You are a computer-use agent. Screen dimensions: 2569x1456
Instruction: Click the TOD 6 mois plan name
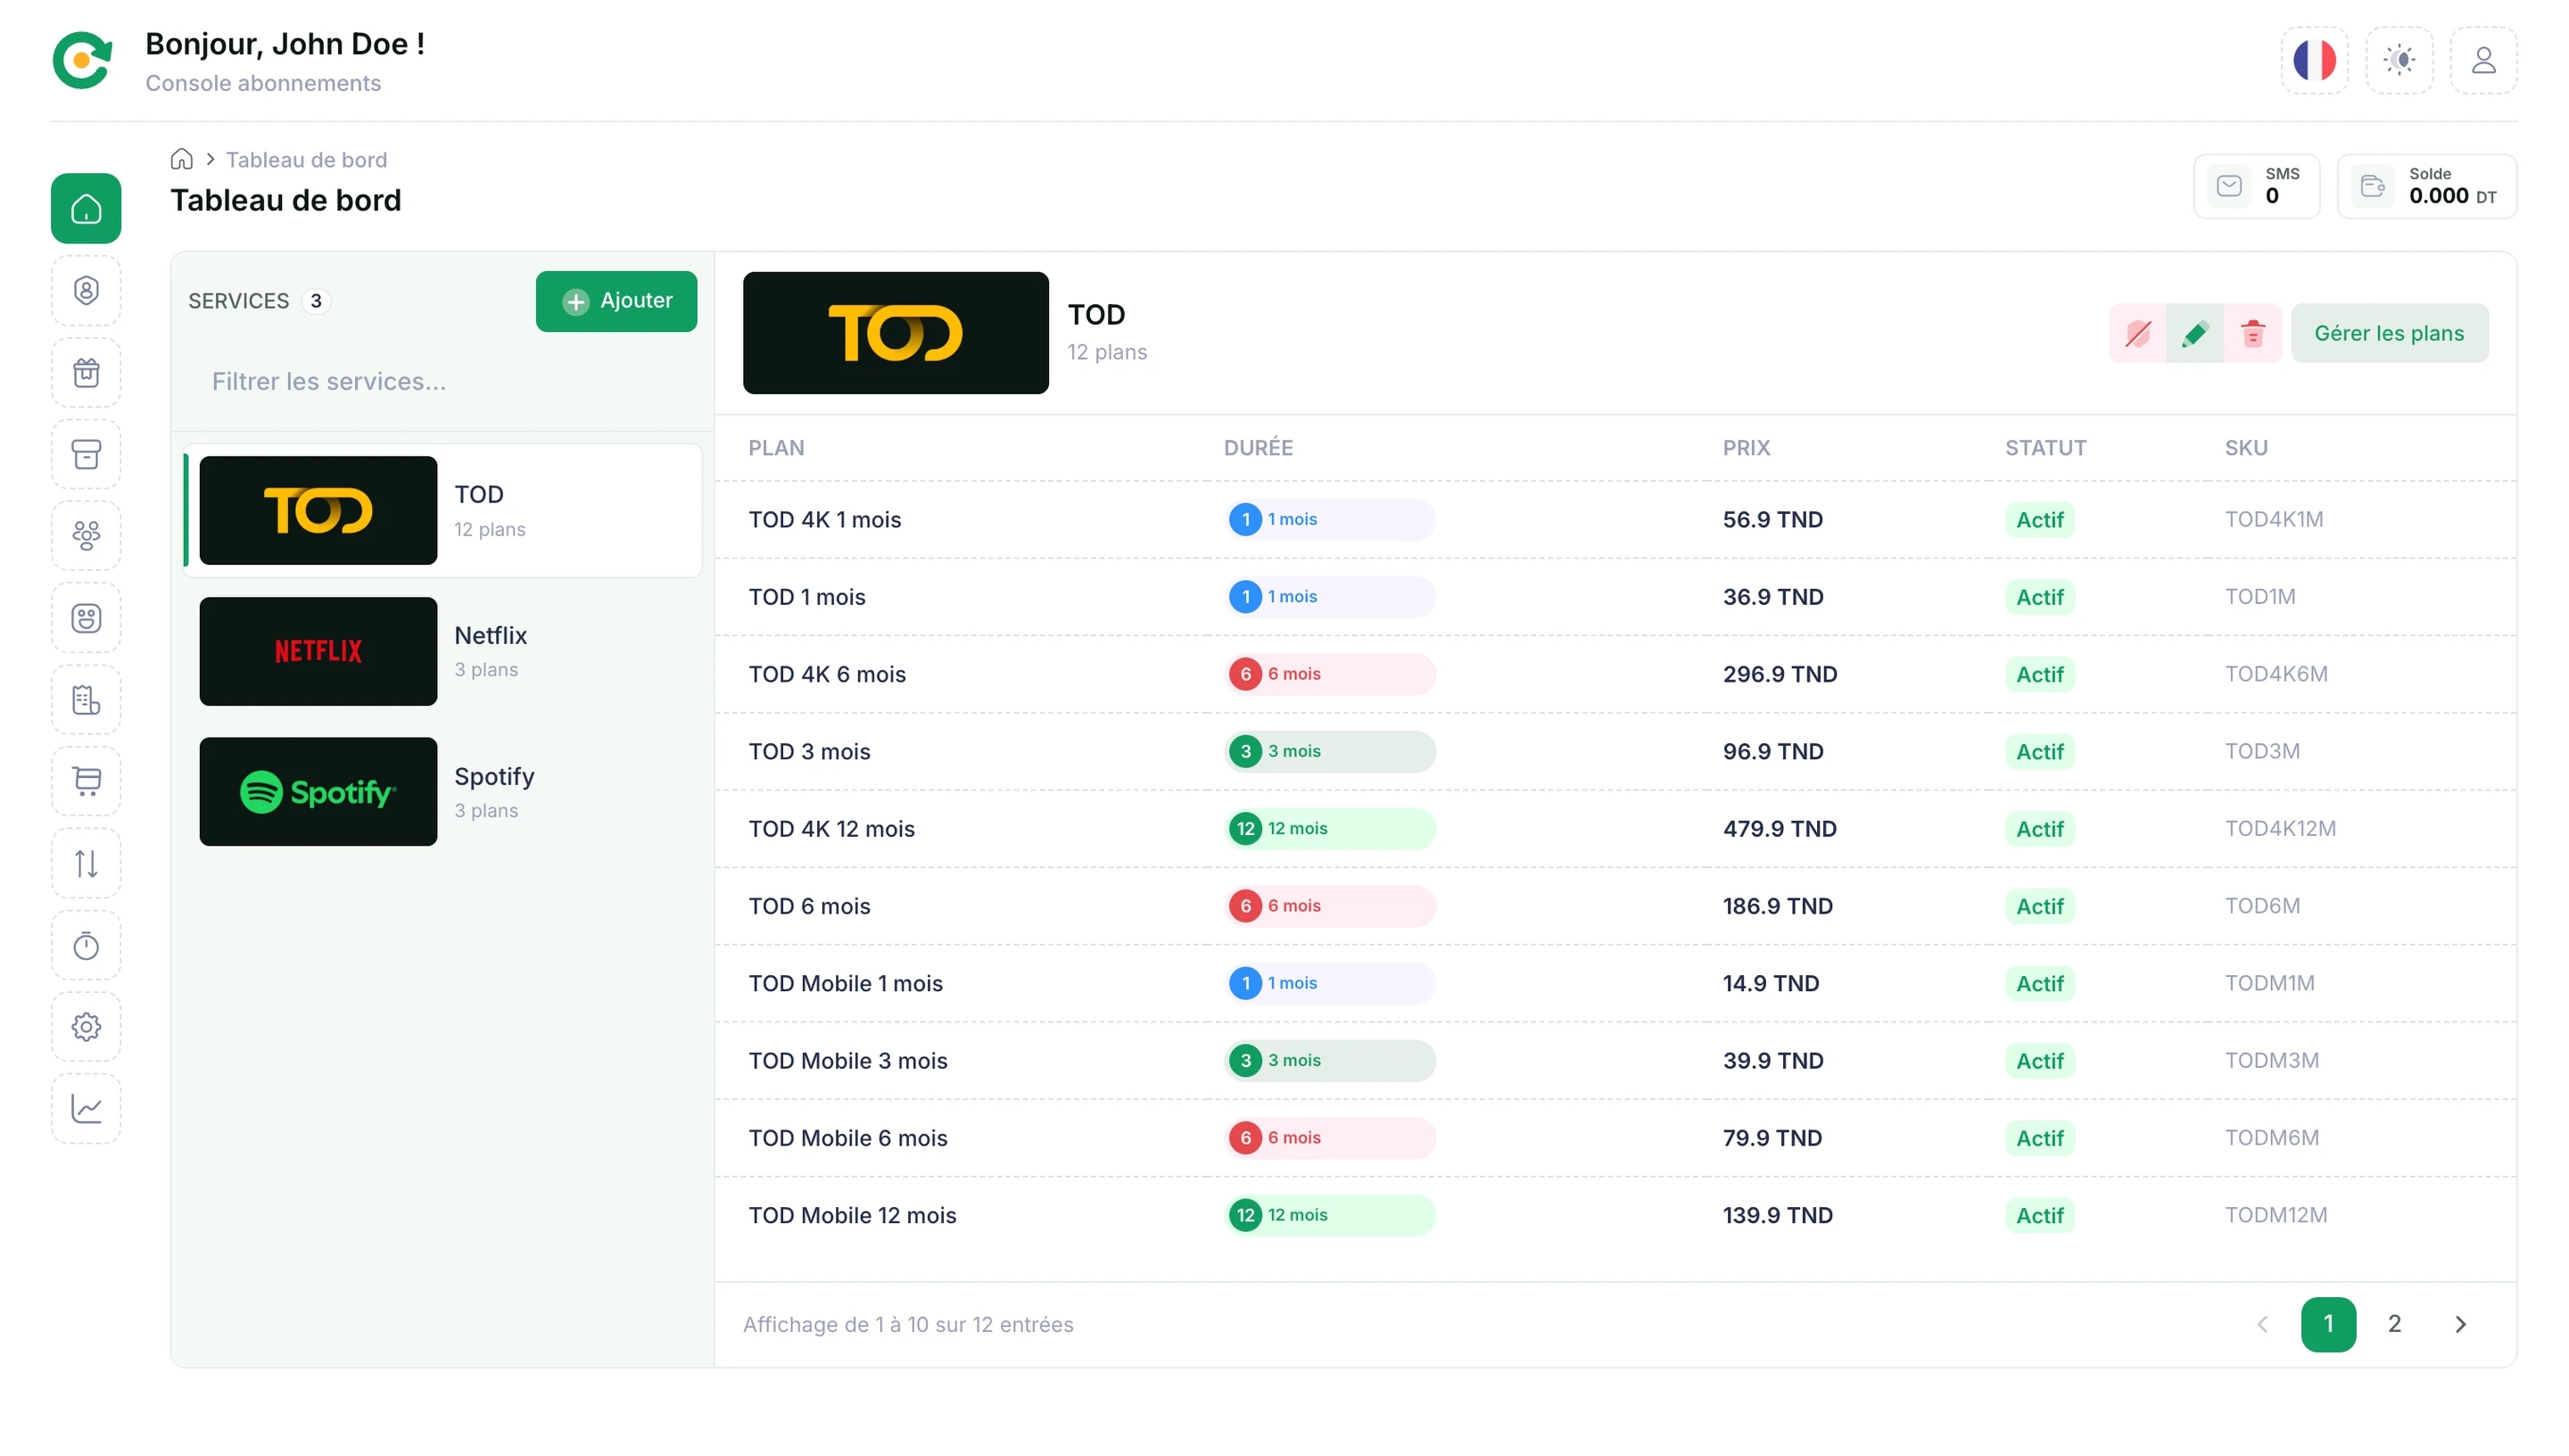click(x=809, y=906)
